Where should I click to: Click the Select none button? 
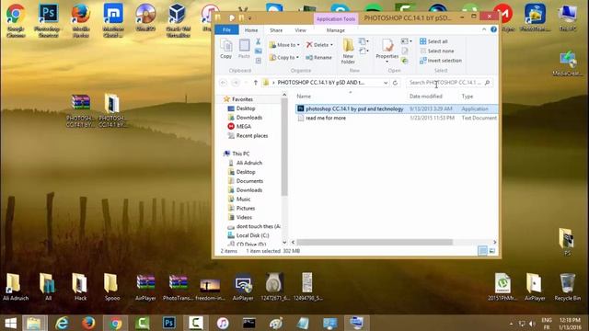[x=437, y=51]
